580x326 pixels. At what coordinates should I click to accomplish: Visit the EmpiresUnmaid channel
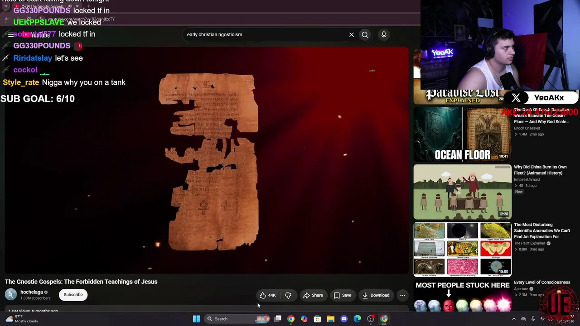tap(527, 179)
